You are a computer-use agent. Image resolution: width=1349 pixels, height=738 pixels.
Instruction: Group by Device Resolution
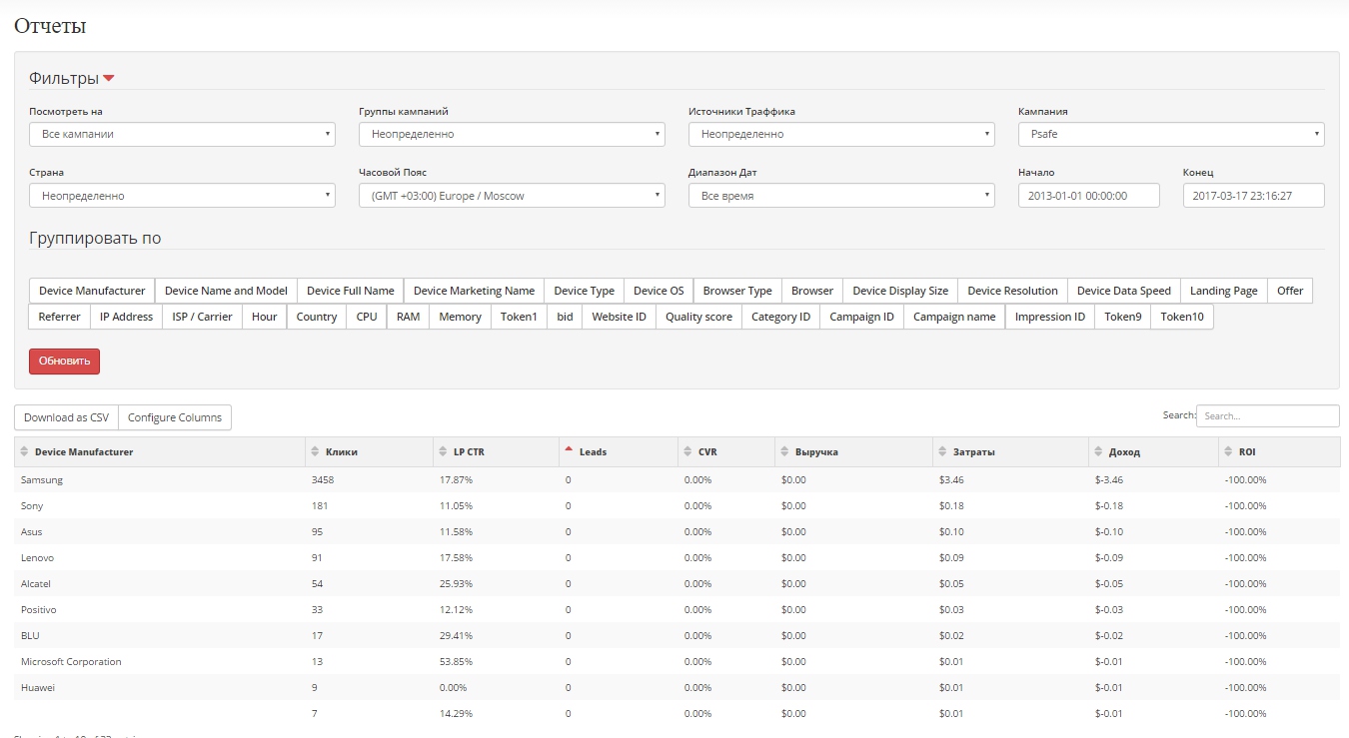[x=1012, y=291]
